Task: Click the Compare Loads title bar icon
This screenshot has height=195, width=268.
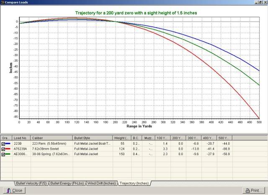Action: [3, 3]
